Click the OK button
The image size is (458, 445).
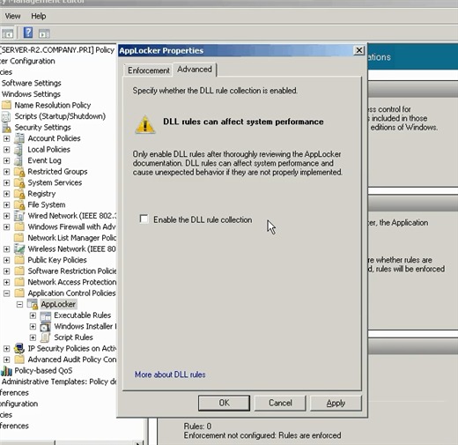tap(224, 403)
